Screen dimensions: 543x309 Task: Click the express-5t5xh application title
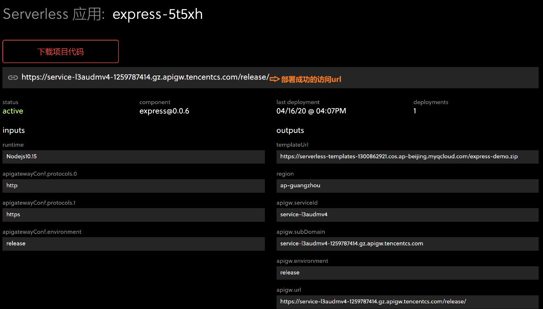point(157,14)
